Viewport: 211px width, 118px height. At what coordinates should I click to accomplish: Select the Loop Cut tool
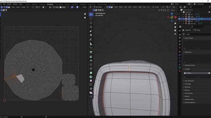(91, 65)
